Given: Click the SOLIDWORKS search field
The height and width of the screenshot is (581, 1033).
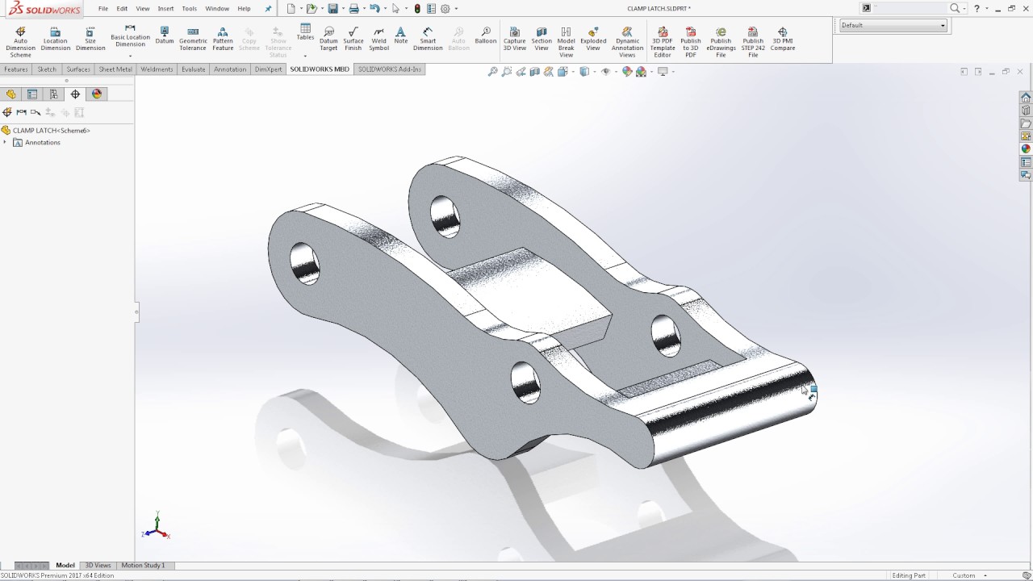Looking at the screenshot, I should pyautogui.click(x=910, y=8).
